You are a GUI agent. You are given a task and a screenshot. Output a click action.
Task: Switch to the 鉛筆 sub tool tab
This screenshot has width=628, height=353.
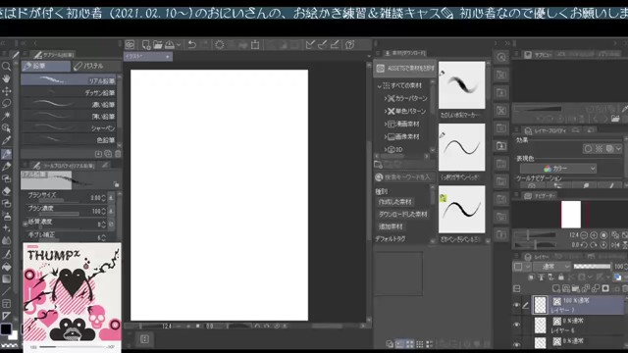(x=46, y=66)
